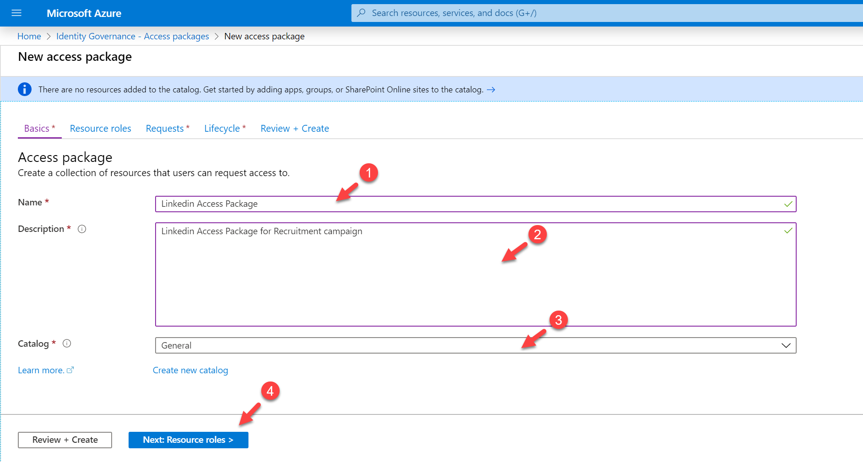Open the Create new catalog link
This screenshot has height=462, width=863.
point(190,370)
